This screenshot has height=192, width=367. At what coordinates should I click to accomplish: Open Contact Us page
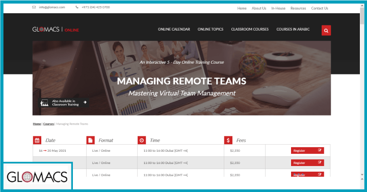[x=320, y=8]
